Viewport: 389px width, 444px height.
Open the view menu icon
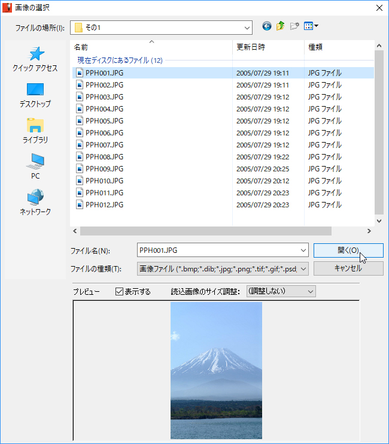(x=311, y=26)
